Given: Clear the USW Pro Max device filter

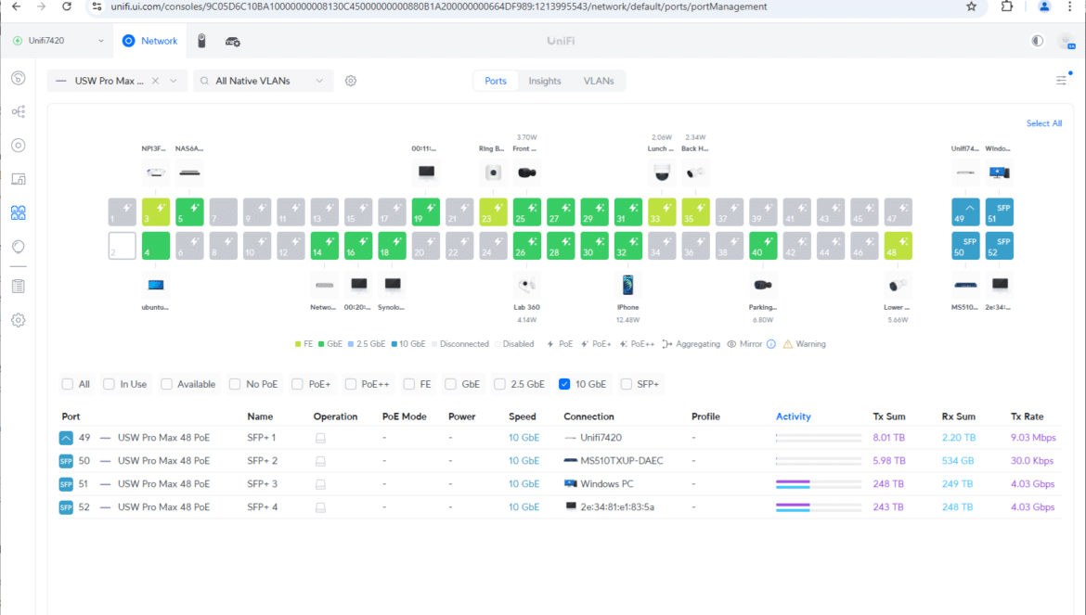Looking at the screenshot, I should click(155, 81).
